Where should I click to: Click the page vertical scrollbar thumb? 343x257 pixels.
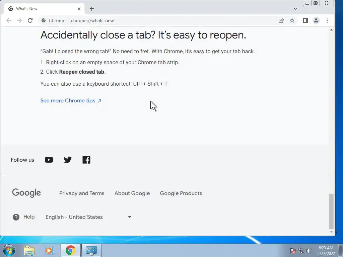tap(331, 211)
